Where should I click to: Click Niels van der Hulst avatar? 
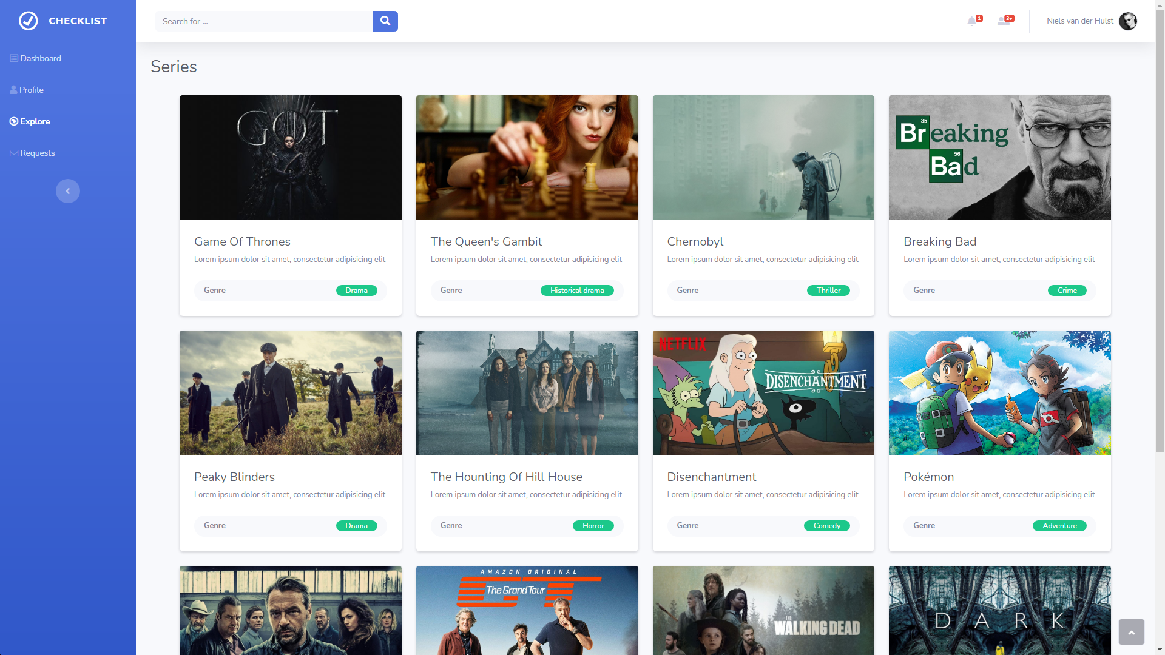tap(1127, 21)
